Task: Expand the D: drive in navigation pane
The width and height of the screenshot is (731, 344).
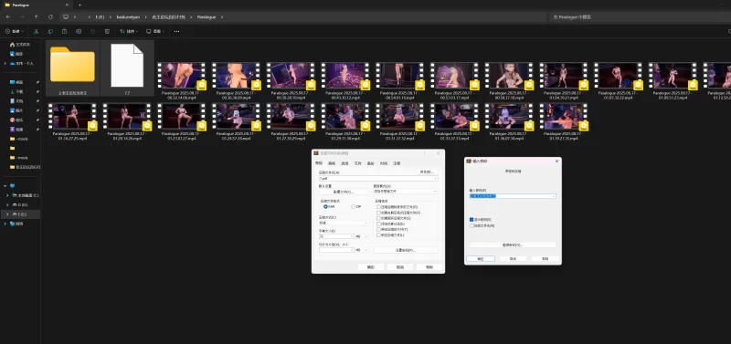Action: click(x=7, y=204)
